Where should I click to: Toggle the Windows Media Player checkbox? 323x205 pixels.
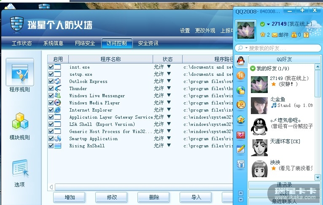[51, 103]
